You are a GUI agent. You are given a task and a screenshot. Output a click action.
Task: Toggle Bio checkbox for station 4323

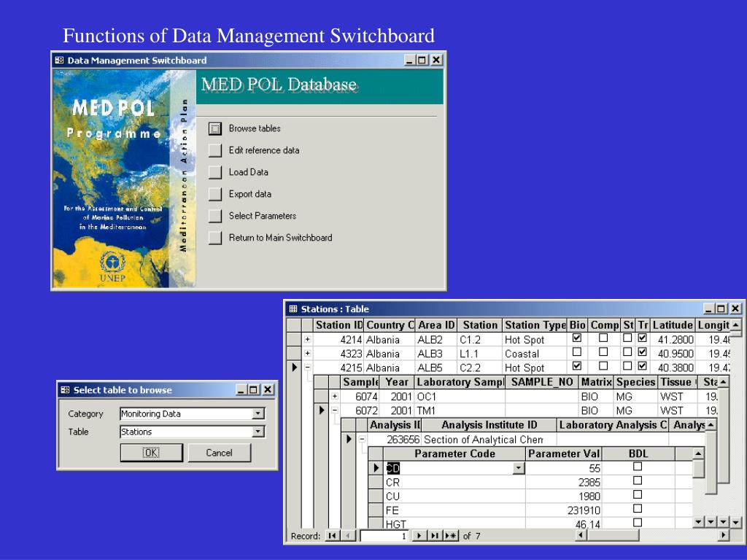[x=577, y=352]
